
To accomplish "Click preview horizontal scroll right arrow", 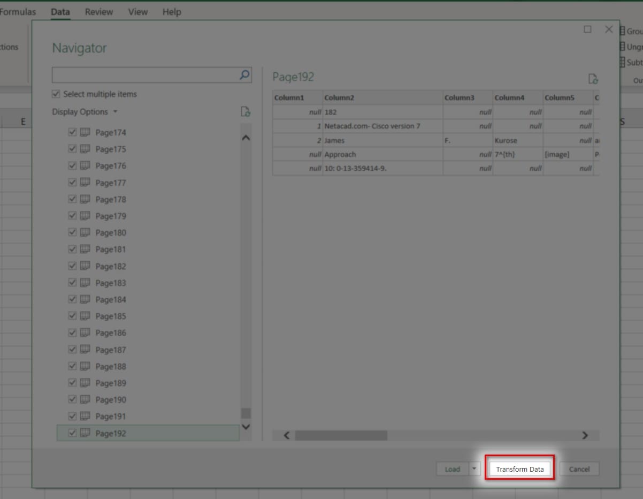I will 585,435.
